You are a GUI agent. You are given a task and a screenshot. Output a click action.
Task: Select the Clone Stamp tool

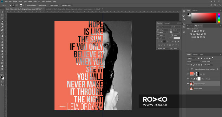point(2,36)
